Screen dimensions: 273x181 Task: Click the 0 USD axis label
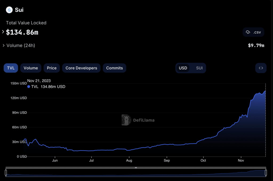point(22,157)
